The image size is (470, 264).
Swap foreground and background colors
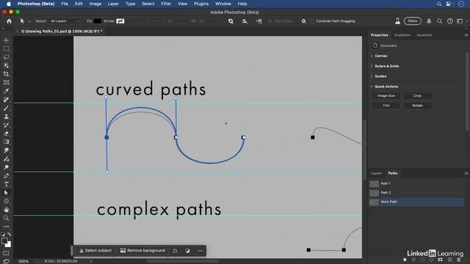tap(10, 234)
